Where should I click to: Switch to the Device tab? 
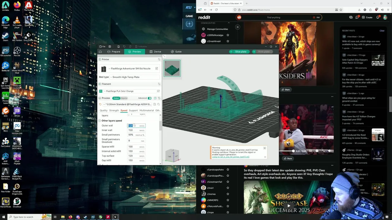155,52
